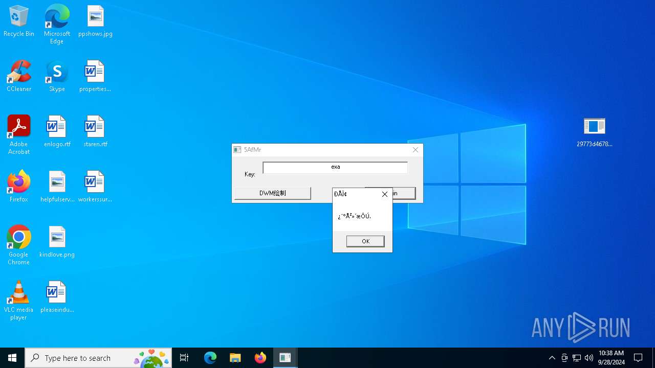Open Task View from taskbar

coord(184,358)
